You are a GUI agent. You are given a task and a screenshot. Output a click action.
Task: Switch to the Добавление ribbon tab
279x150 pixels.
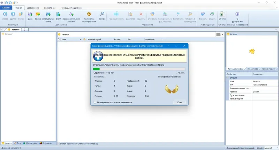click(33, 8)
